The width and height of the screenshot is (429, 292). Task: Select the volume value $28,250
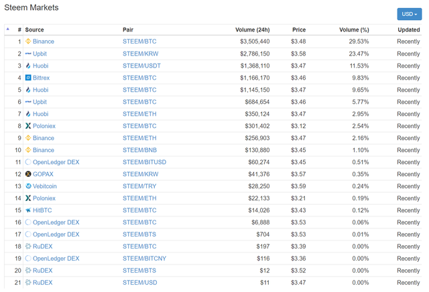[x=259, y=186]
